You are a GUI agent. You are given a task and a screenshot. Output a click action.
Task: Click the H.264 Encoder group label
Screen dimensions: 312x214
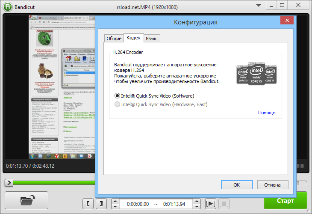pos(127,52)
